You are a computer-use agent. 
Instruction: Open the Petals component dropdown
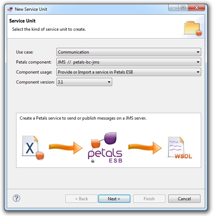tap(129, 62)
